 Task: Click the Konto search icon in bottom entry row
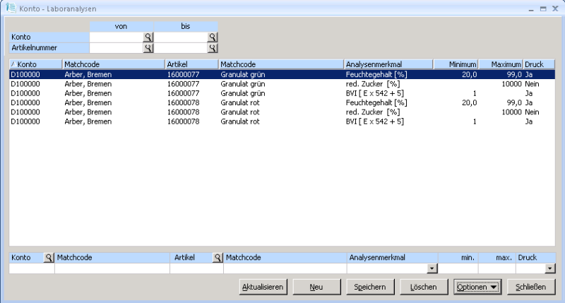[x=49, y=259]
